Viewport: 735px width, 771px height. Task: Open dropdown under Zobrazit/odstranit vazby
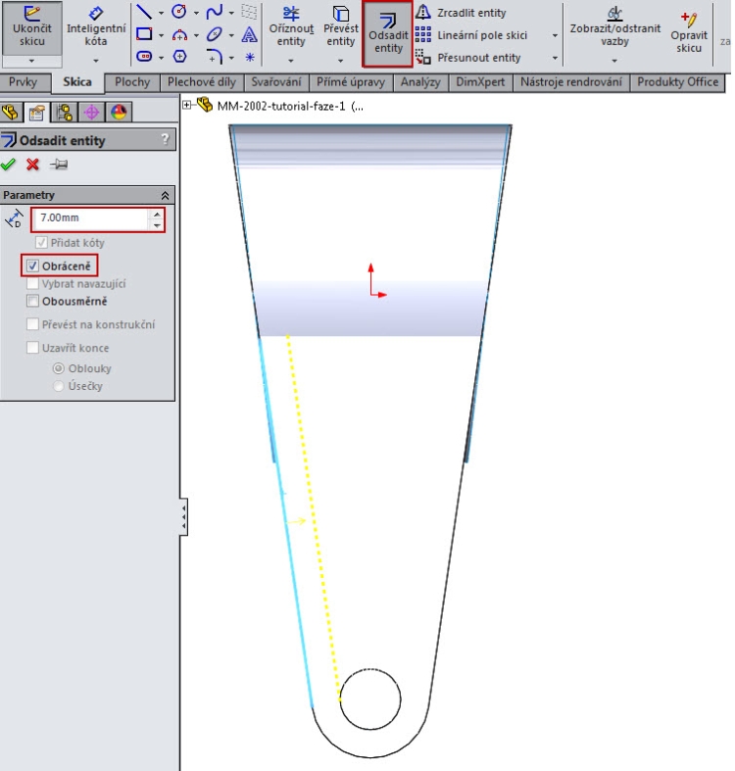[x=614, y=61]
